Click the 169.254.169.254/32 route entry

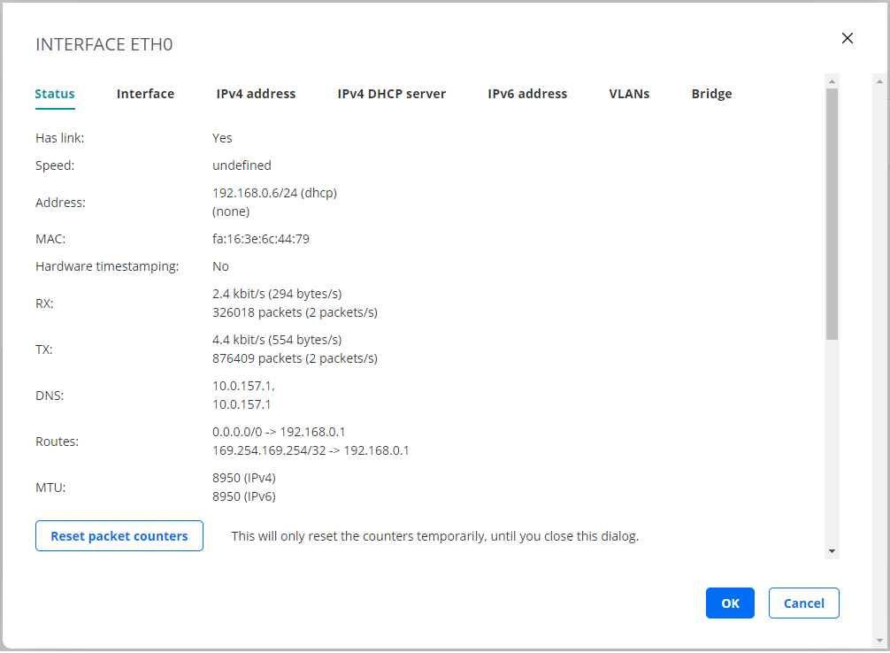tap(311, 450)
